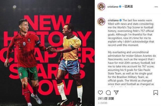Image resolution: width=161 pixels, height=106 pixels.
Task: Save the post with the bookmark icon
Action: (156, 93)
